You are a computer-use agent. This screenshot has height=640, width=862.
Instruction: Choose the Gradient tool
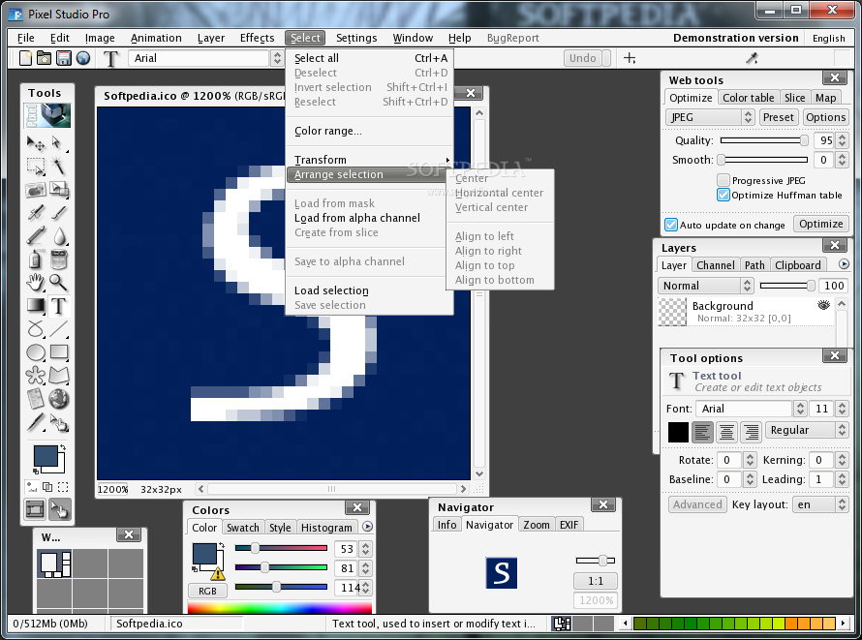(x=35, y=305)
